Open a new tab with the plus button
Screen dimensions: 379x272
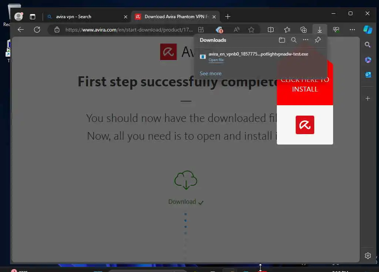point(228,17)
